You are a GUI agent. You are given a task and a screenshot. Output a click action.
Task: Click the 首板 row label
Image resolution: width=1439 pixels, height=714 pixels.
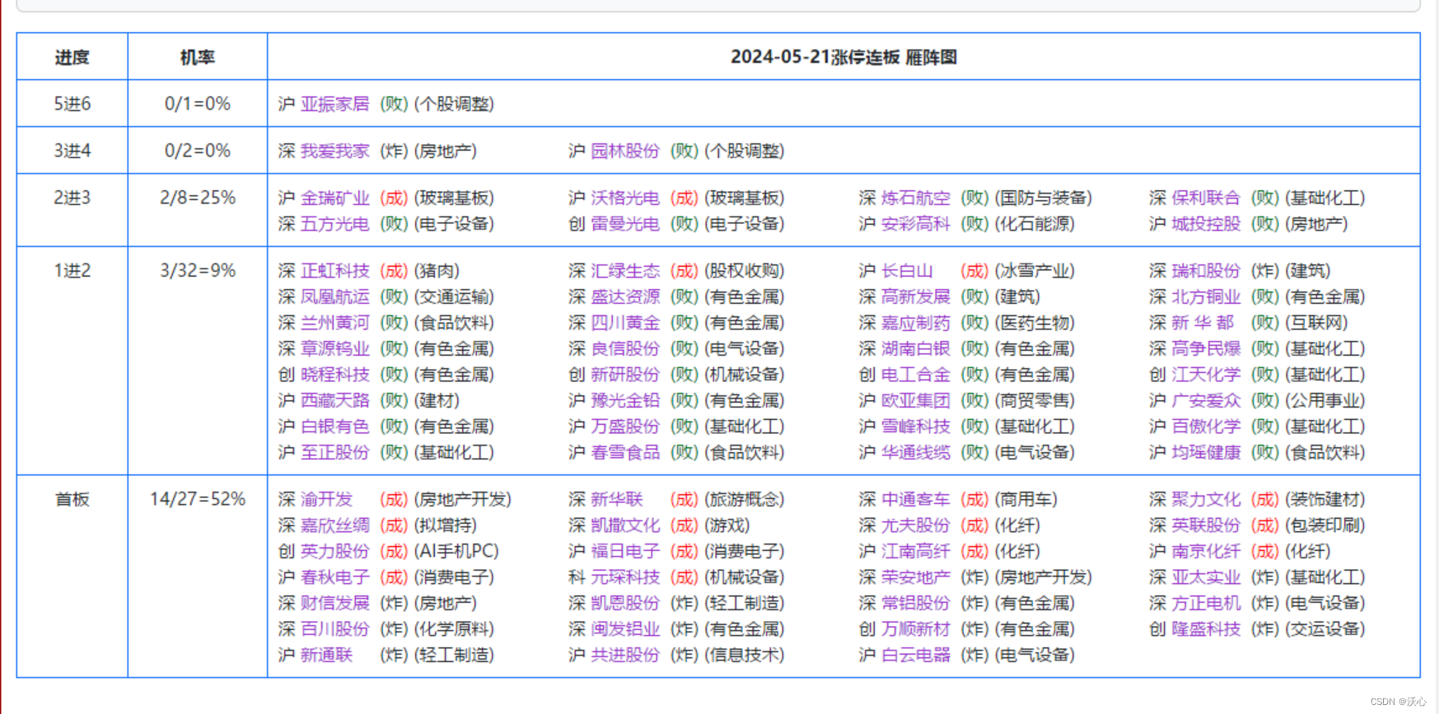pos(72,500)
